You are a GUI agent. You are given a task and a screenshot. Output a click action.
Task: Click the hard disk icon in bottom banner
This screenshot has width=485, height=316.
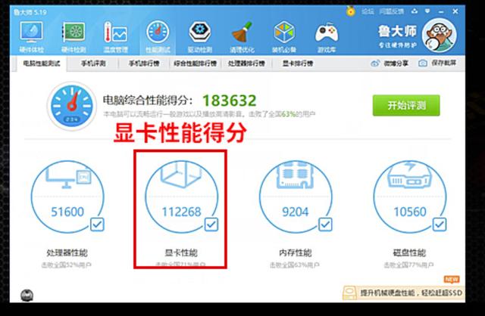click(x=350, y=293)
